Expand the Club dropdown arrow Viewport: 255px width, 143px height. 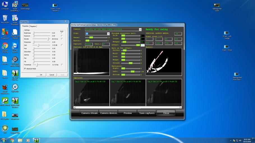[108, 34]
